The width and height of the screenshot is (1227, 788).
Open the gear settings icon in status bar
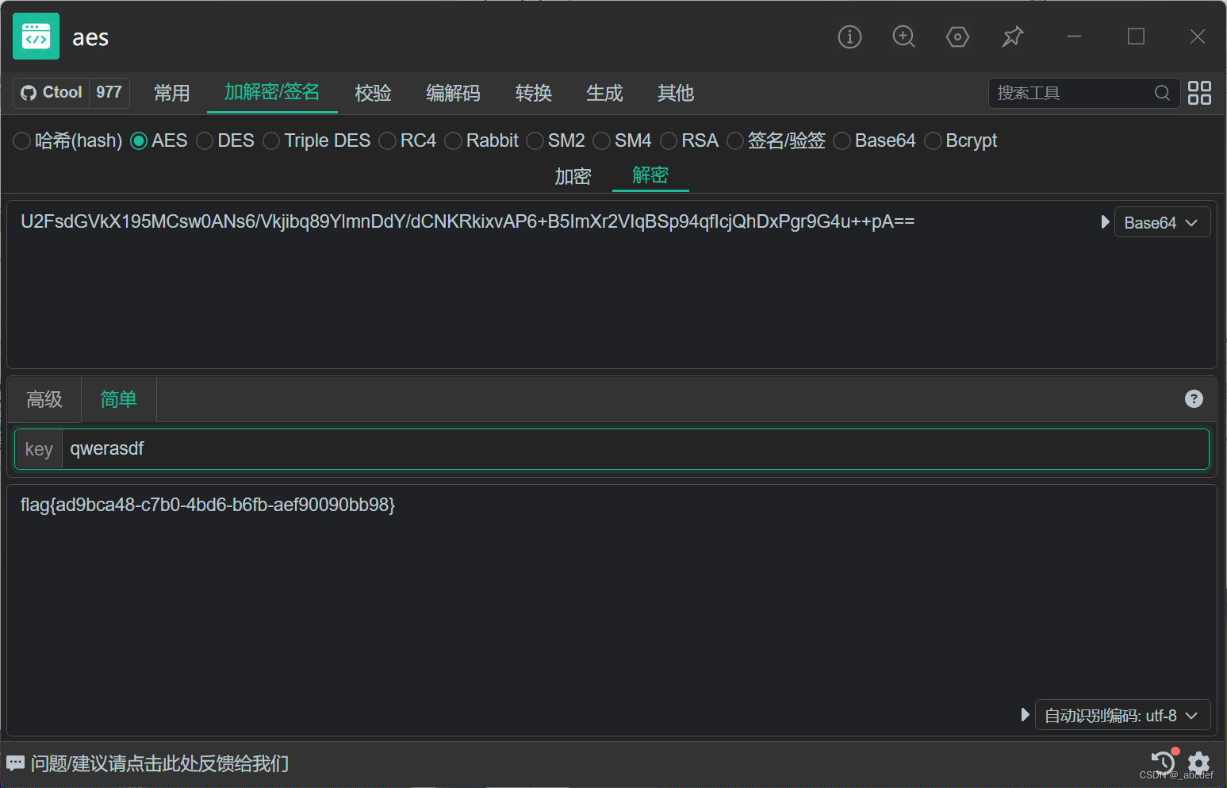click(1198, 763)
